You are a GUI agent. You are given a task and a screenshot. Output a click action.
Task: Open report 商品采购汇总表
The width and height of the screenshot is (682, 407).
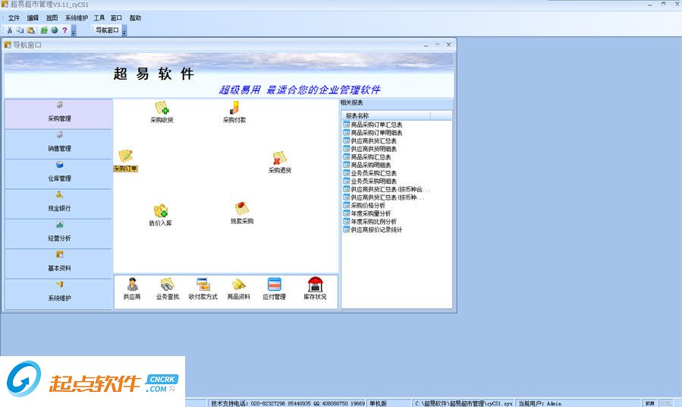click(367, 156)
